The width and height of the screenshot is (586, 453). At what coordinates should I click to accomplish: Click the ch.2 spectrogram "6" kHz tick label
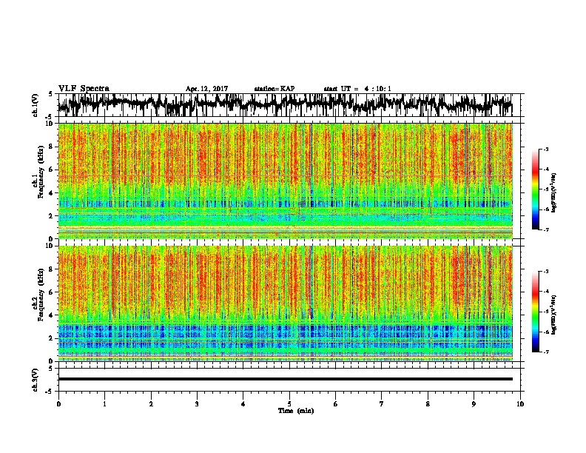pos(51,292)
